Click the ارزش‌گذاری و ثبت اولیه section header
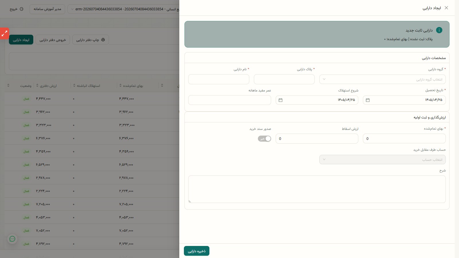Screen dimensions: 459x258 (x=429, y=117)
